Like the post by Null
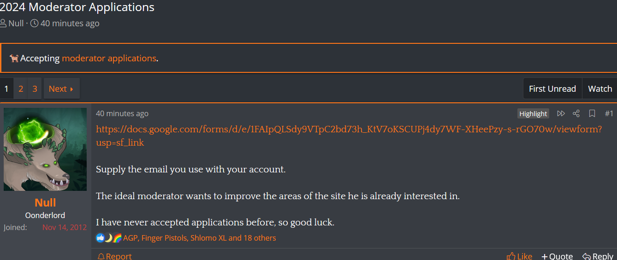617x260 pixels. click(x=519, y=256)
